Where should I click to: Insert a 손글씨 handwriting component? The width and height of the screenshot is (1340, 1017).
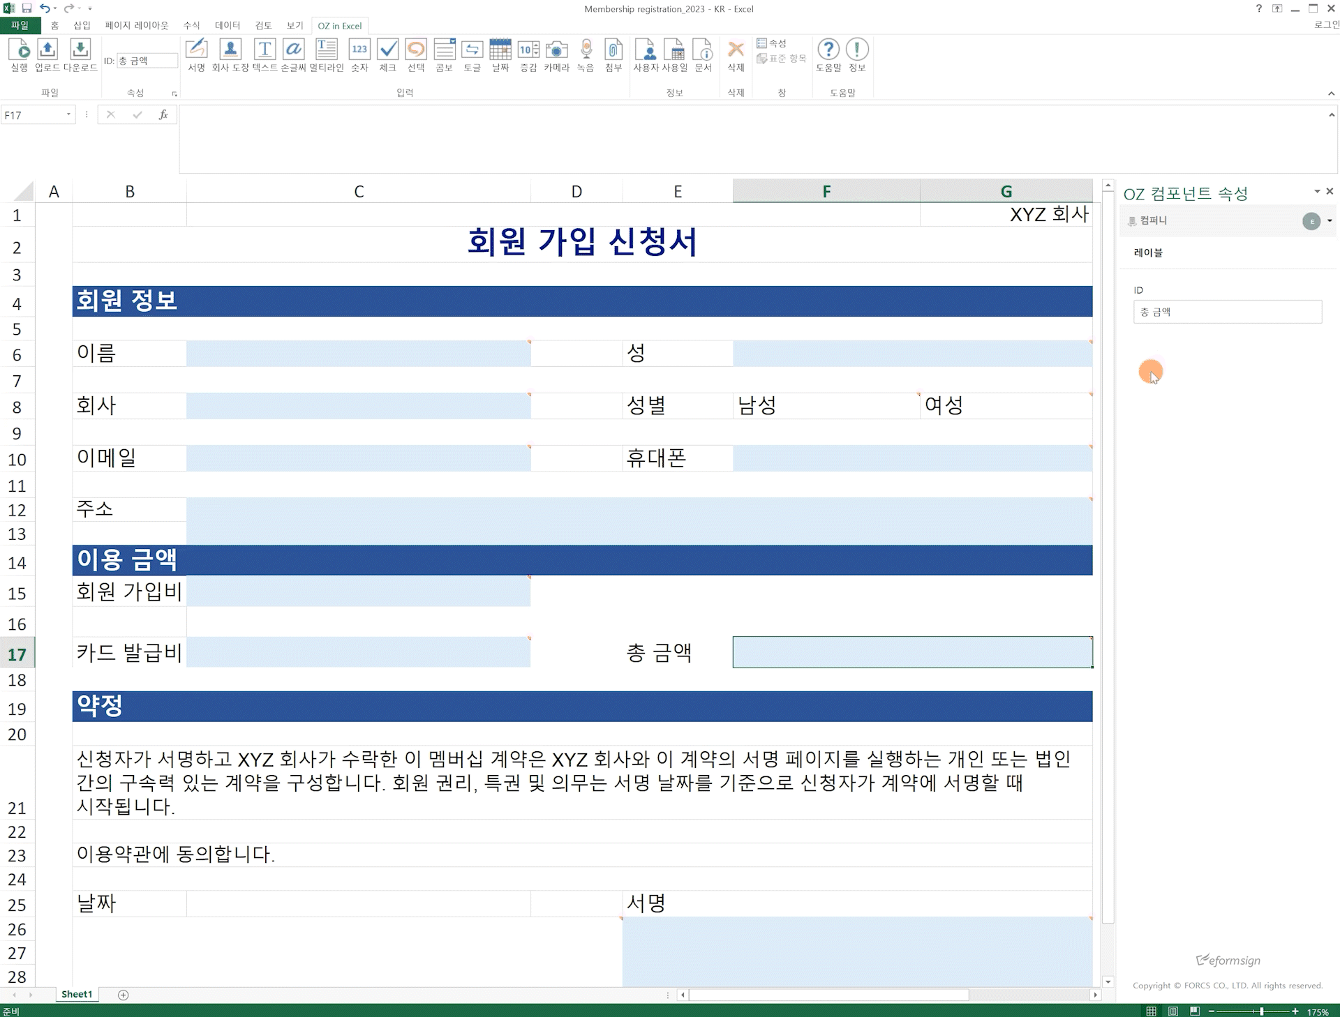pos(294,55)
